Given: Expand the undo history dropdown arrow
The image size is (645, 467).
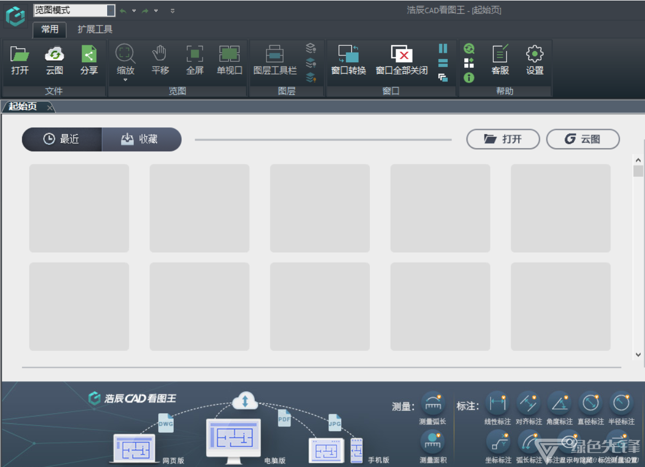Looking at the screenshot, I should [x=134, y=11].
